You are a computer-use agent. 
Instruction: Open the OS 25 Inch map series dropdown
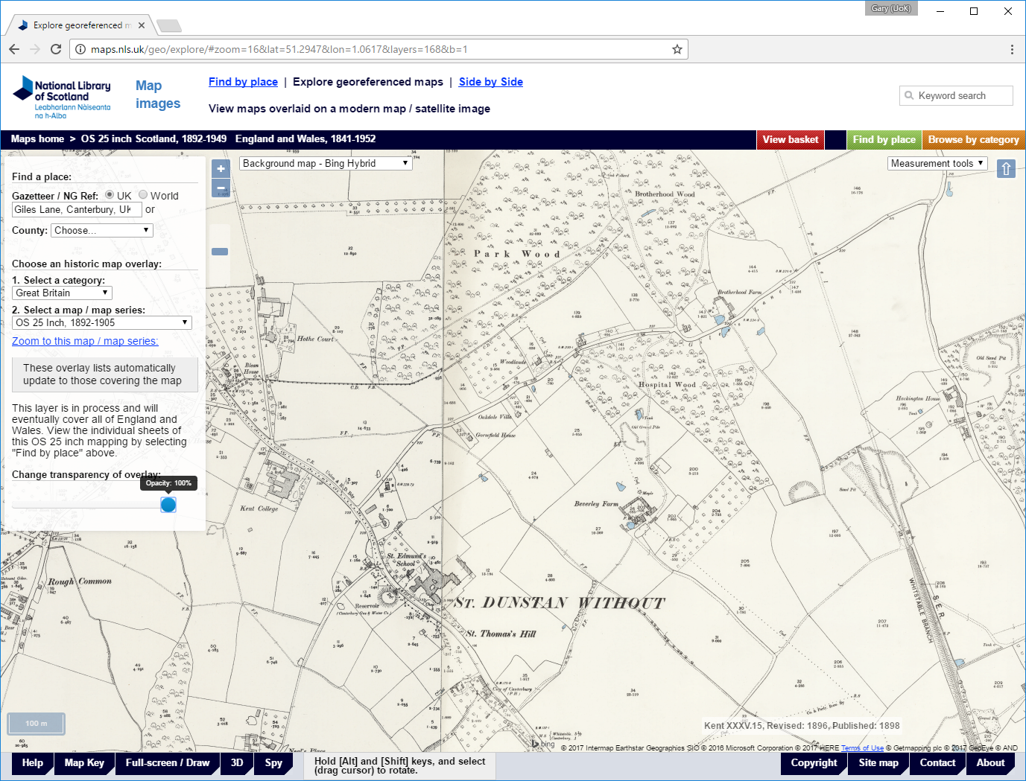[102, 322]
